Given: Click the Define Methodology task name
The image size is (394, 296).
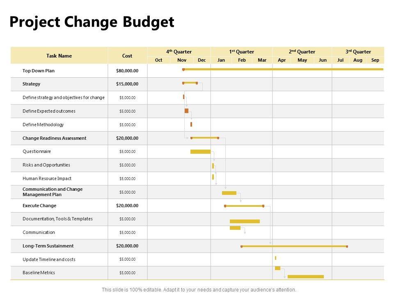Looking at the screenshot, I should point(43,125).
